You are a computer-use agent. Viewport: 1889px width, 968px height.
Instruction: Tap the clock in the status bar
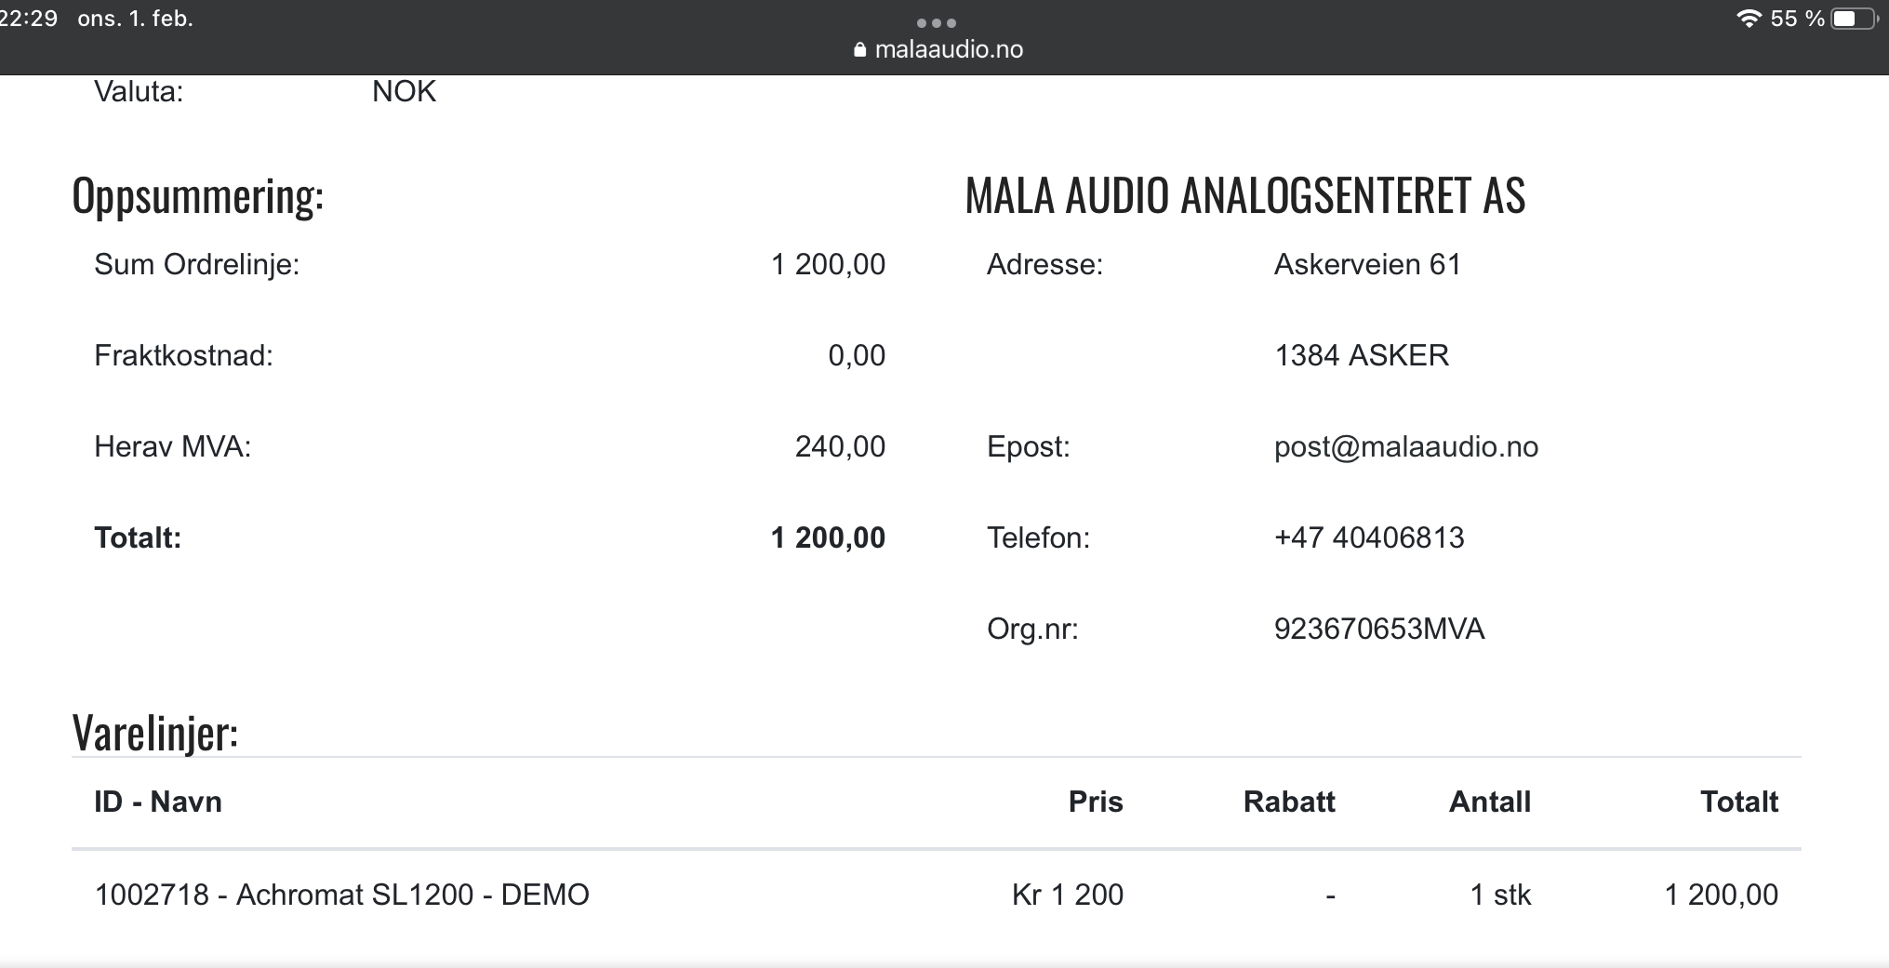click(30, 19)
